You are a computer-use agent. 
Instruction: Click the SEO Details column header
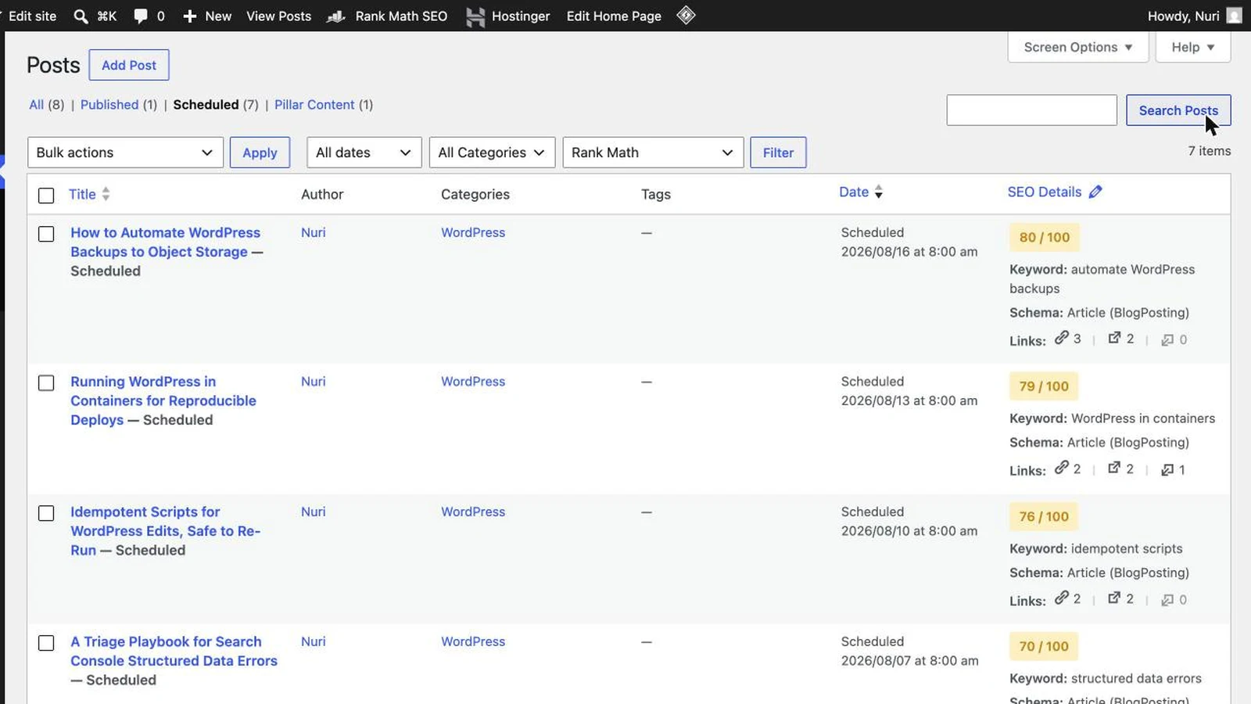point(1044,192)
